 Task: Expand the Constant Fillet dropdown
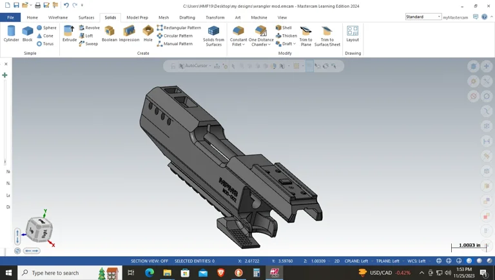coord(244,45)
